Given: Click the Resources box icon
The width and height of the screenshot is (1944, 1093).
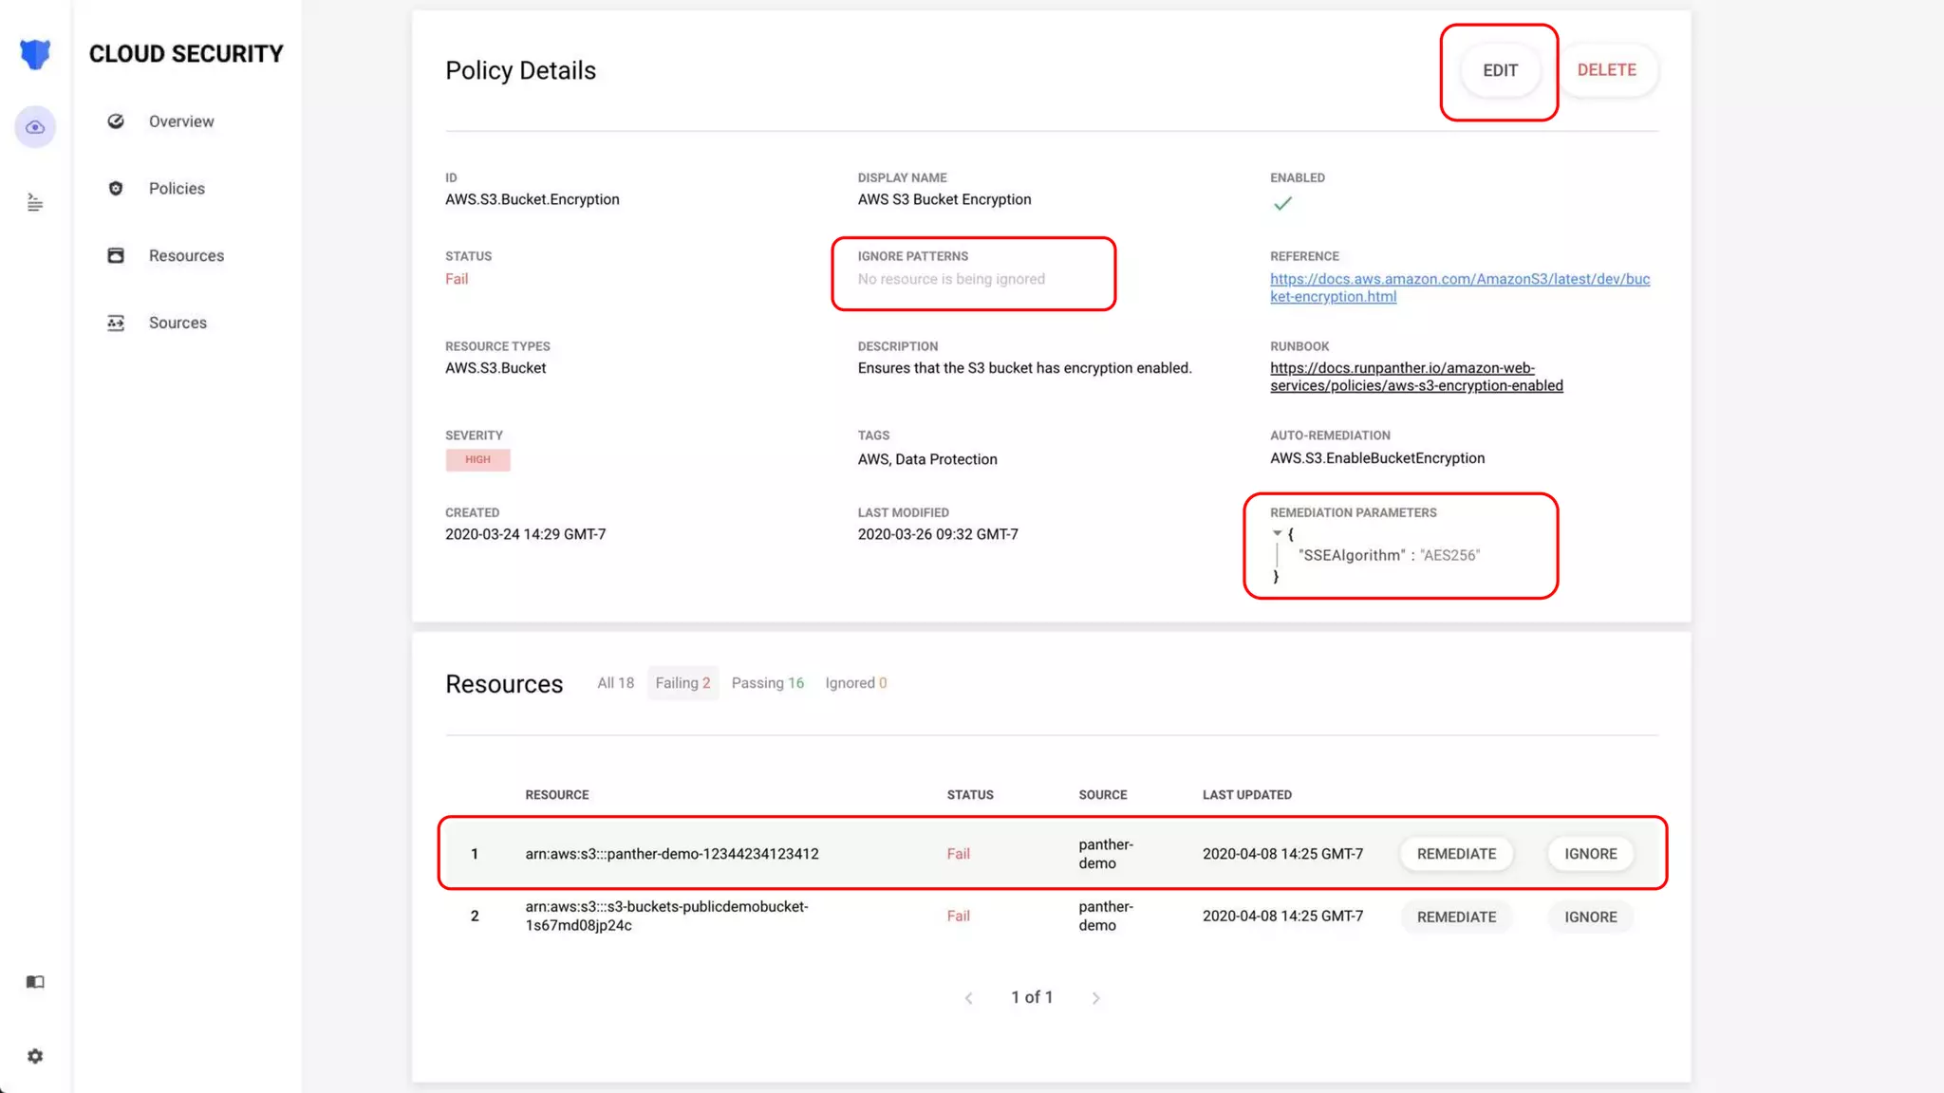Looking at the screenshot, I should (x=116, y=255).
